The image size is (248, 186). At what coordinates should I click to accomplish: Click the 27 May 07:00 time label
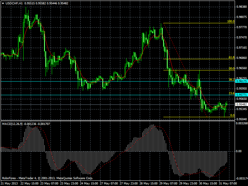(109, 184)
